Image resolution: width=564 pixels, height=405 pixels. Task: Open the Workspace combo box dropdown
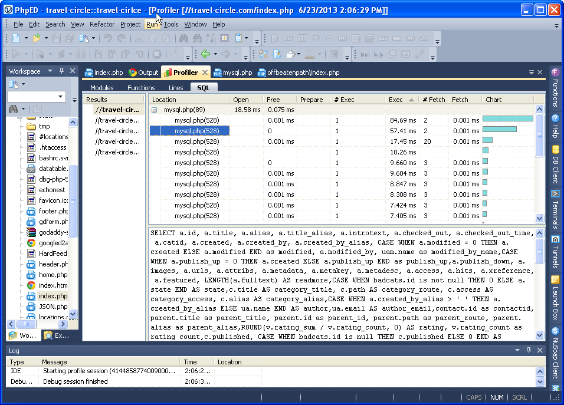[61, 97]
